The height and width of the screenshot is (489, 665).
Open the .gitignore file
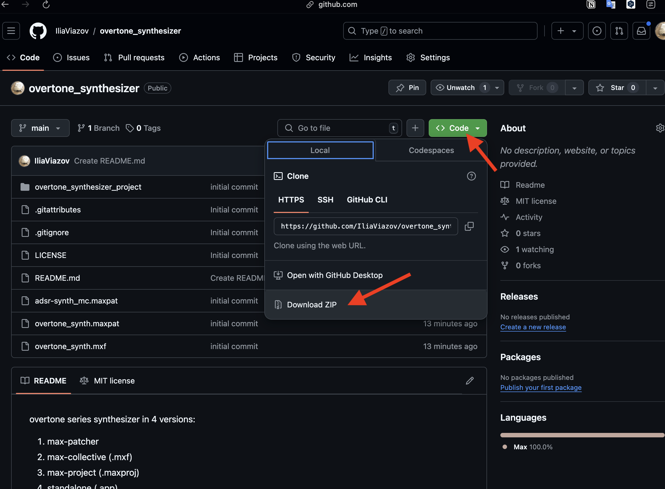(x=52, y=233)
